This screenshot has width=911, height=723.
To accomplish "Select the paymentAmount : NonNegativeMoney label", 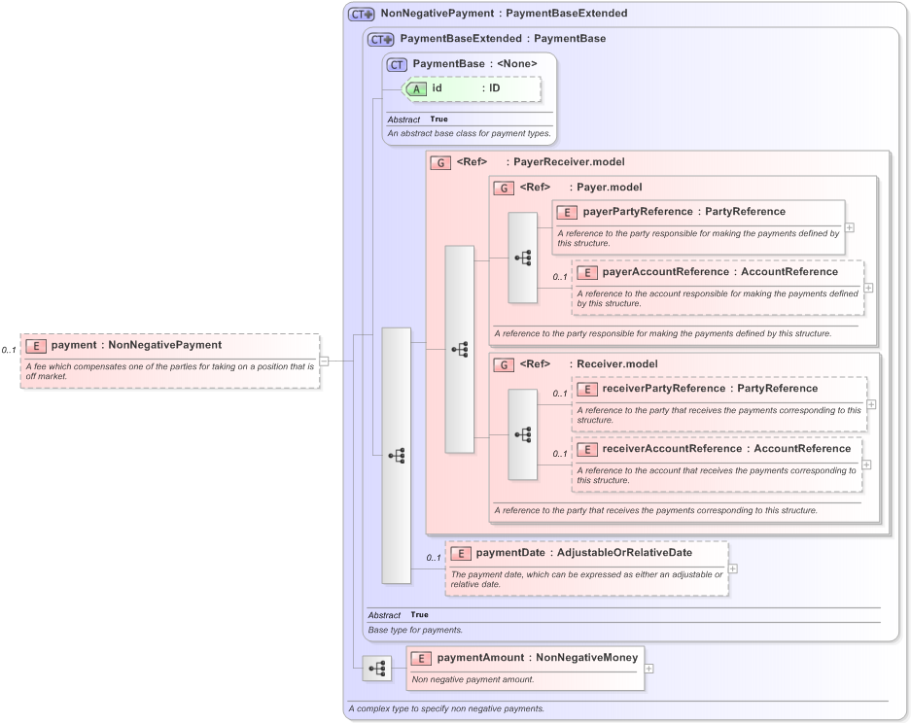I will click(538, 657).
